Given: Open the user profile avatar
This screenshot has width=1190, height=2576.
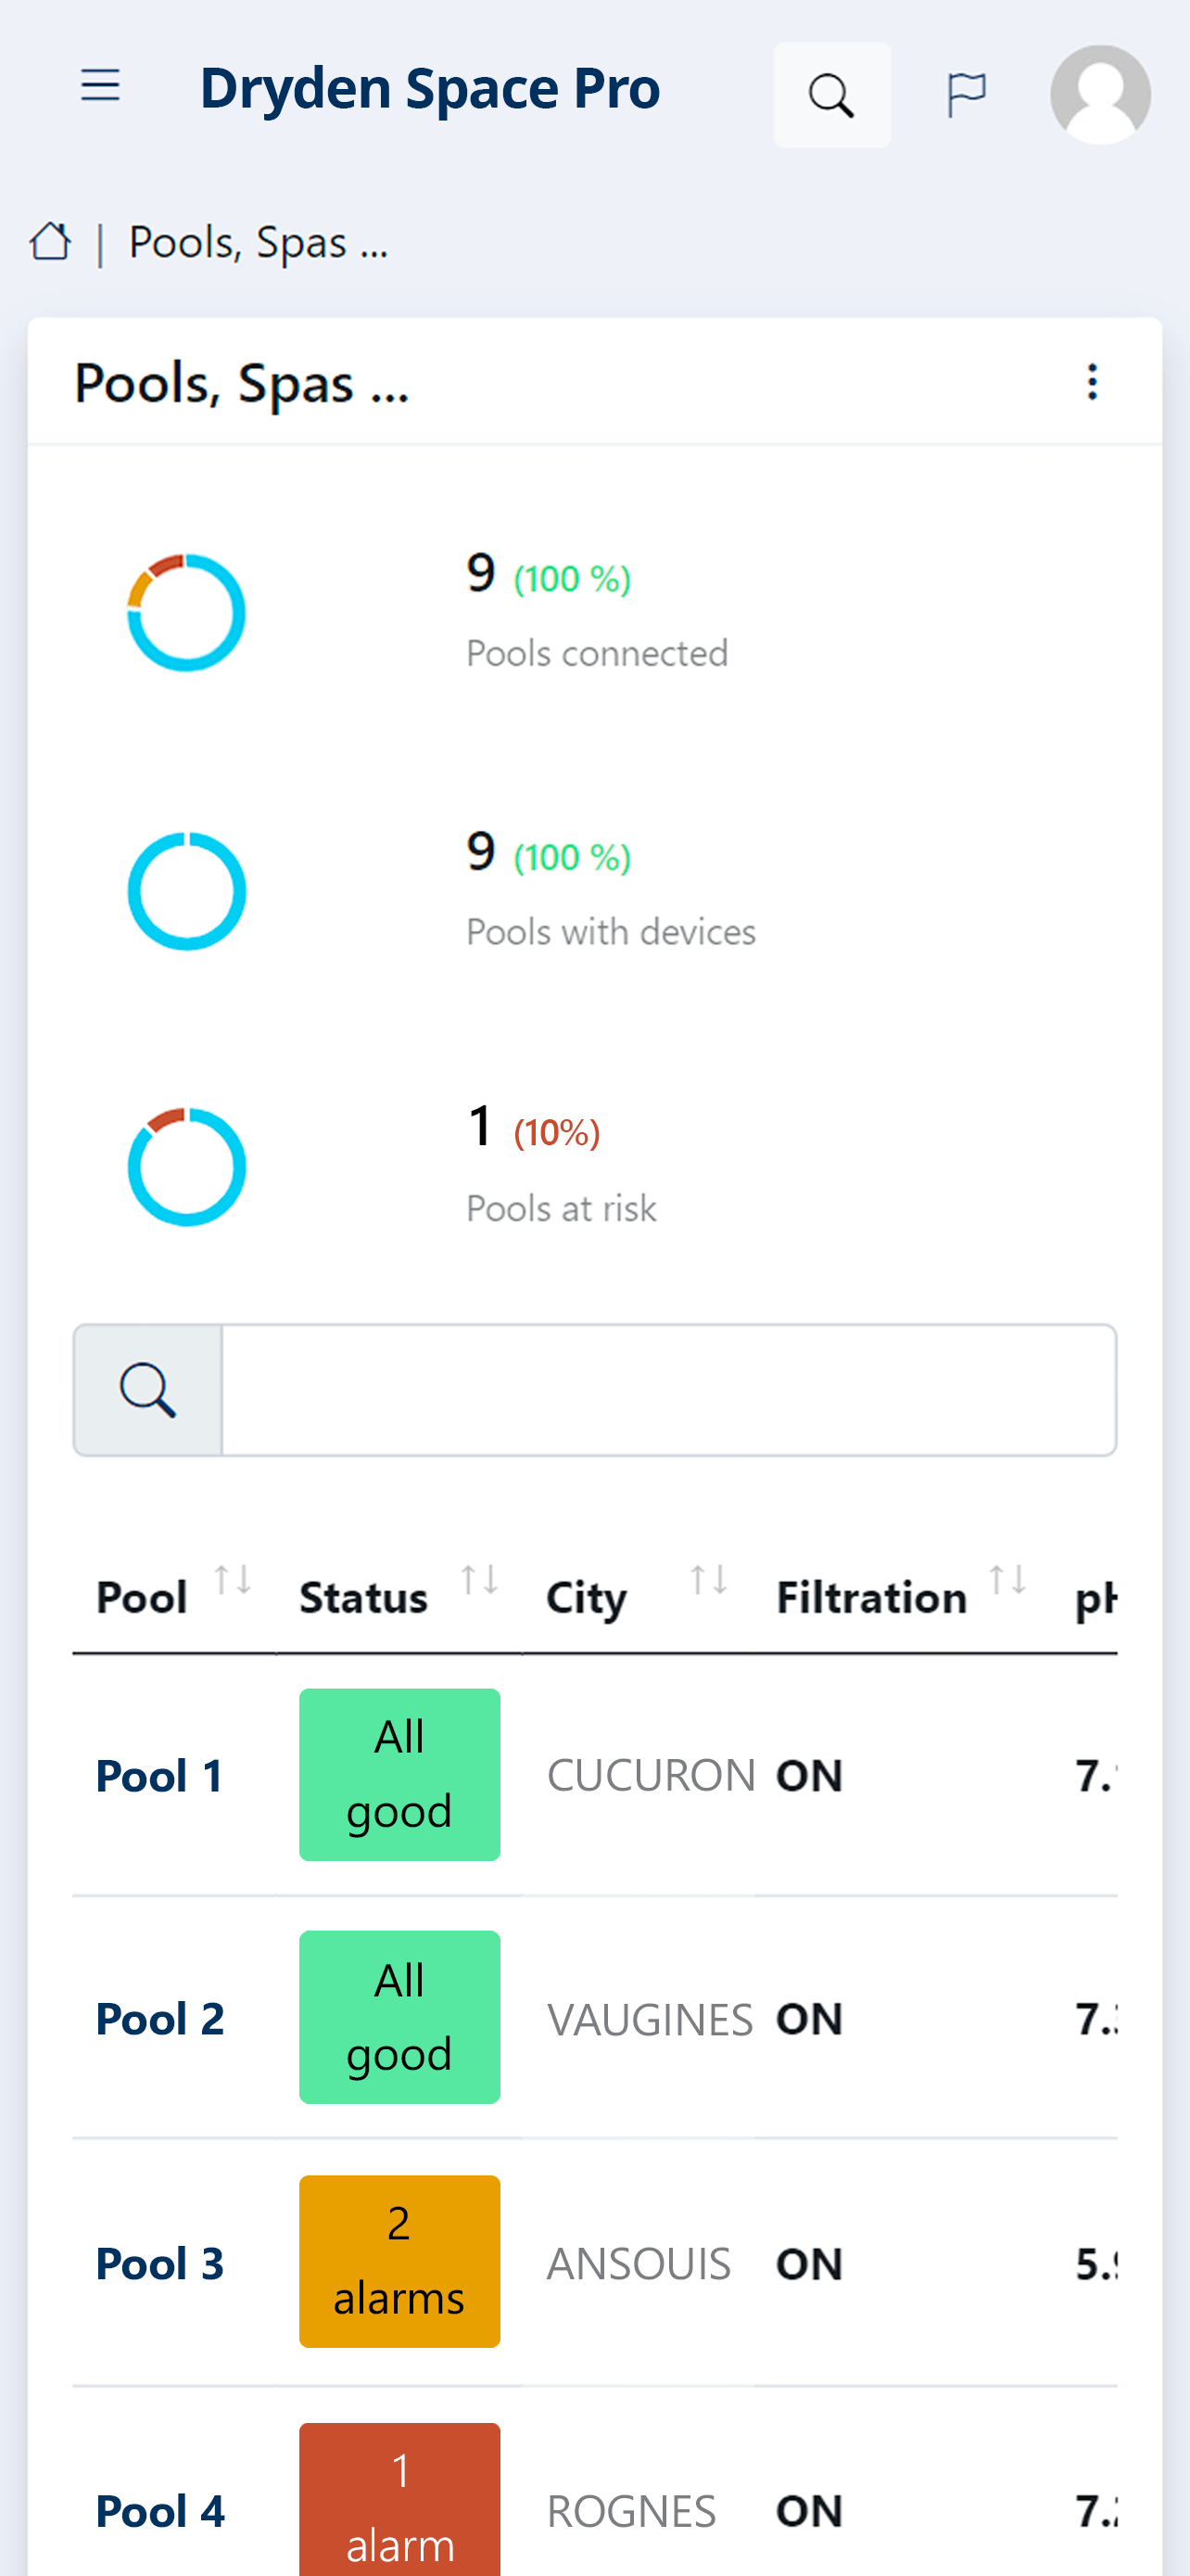Looking at the screenshot, I should [x=1100, y=95].
